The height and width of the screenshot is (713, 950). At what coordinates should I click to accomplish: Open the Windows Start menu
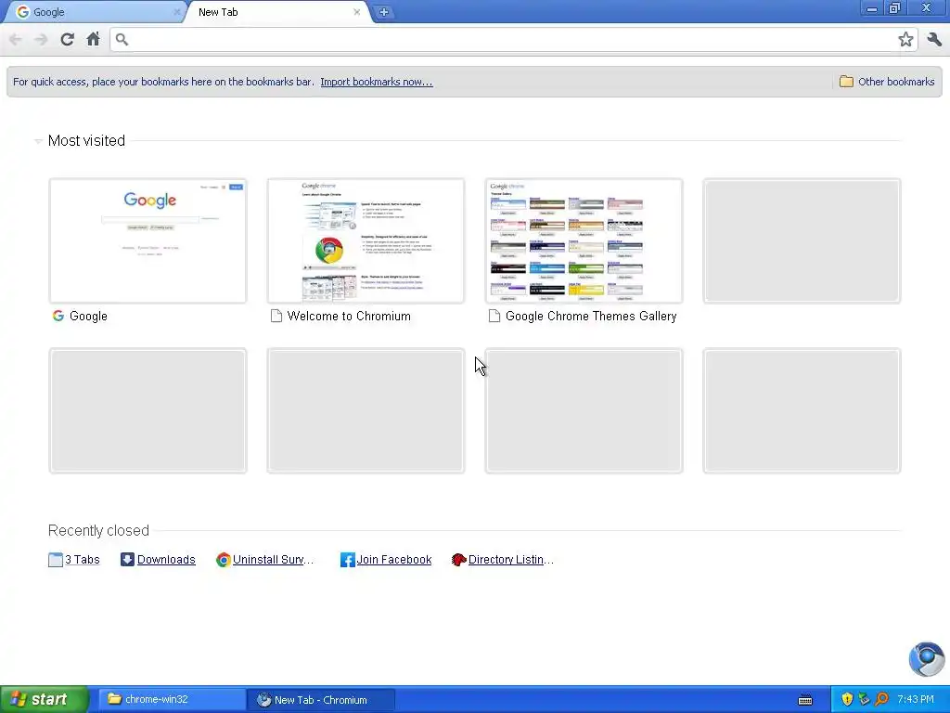click(x=45, y=700)
